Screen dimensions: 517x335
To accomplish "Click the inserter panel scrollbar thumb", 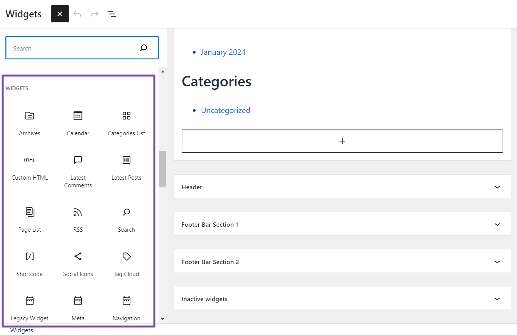I will 162,169.
